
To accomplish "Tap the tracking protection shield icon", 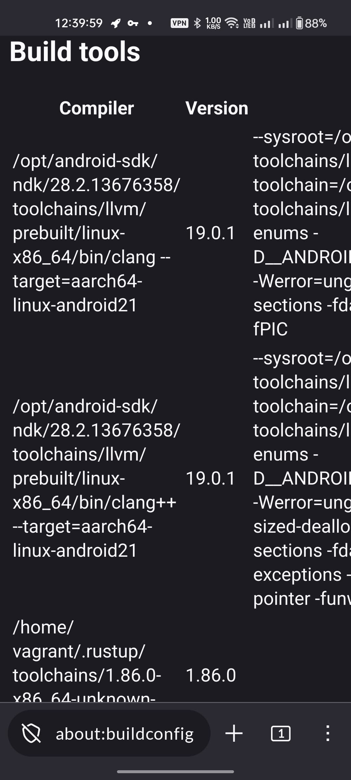I will point(31,734).
